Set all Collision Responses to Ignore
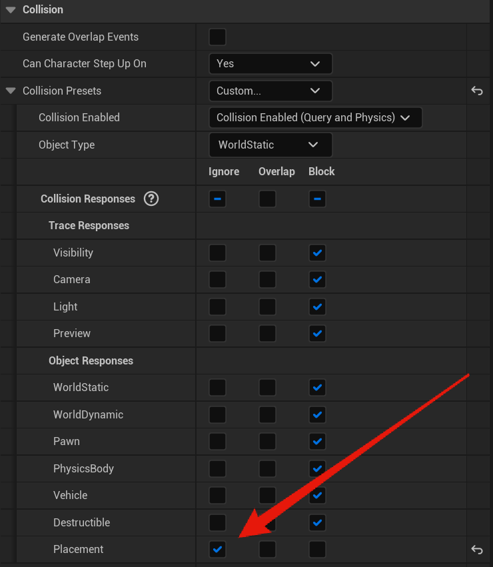This screenshot has height=567, width=493. click(217, 199)
